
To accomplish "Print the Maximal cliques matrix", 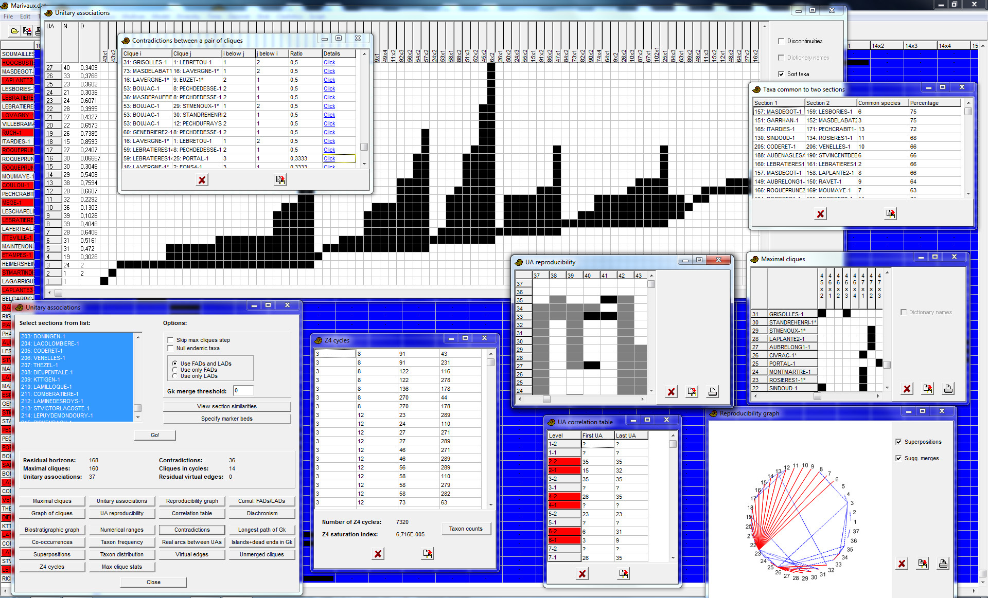I will [948, 389].
